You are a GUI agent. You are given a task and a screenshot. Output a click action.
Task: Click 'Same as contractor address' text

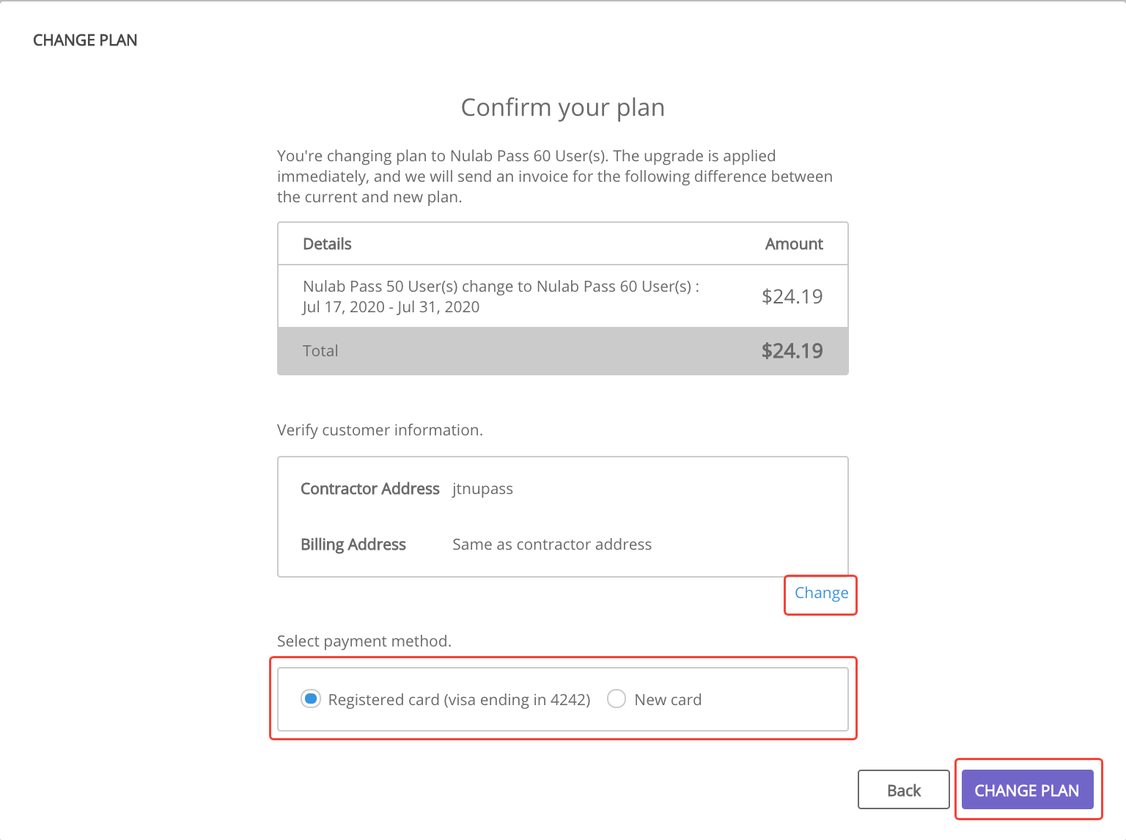[552, 545]
